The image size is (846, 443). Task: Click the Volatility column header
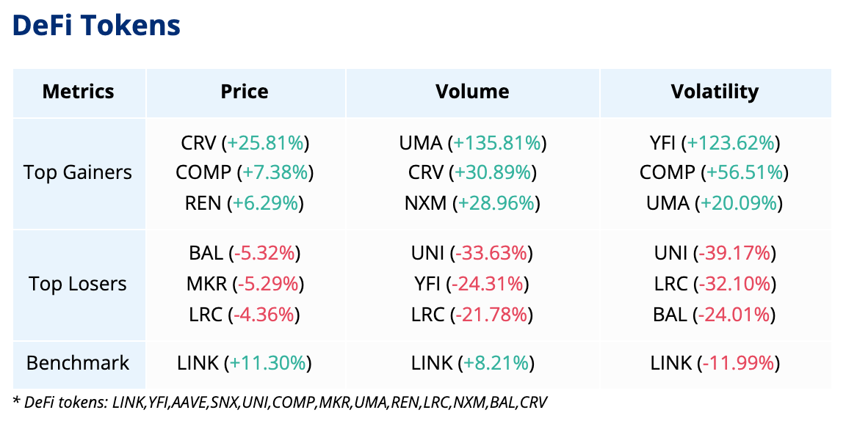click(x=715, y=92)
